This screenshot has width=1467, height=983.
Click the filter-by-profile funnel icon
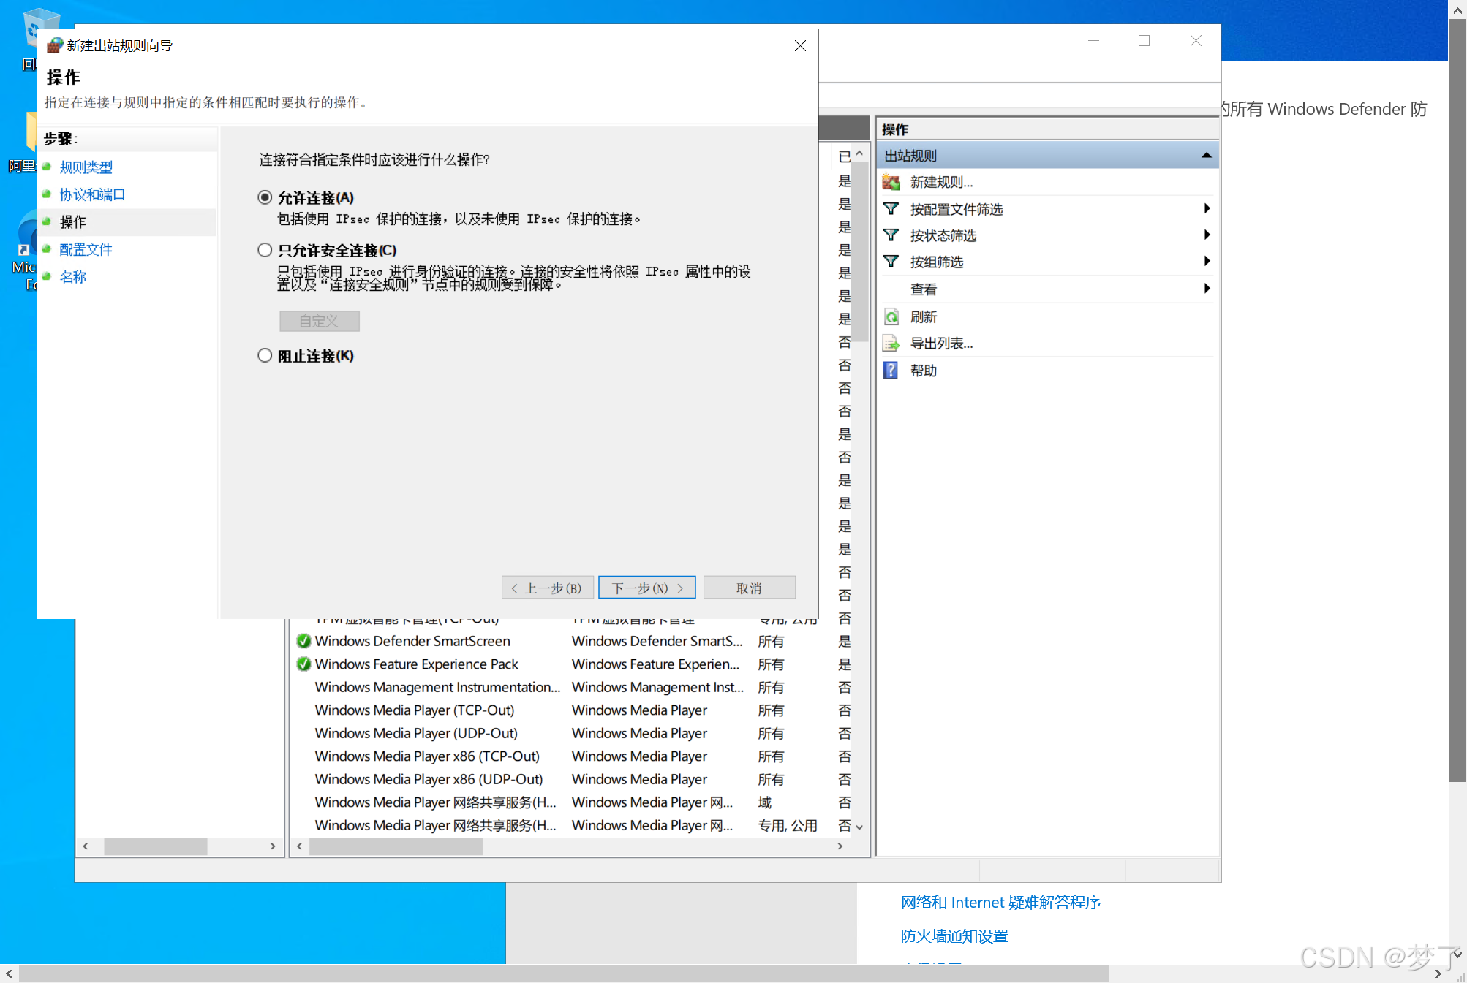(891, 209)
